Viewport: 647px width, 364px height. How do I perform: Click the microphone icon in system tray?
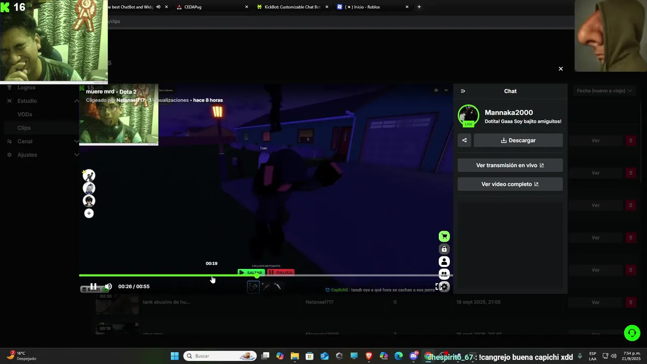(x=580, y=356)
